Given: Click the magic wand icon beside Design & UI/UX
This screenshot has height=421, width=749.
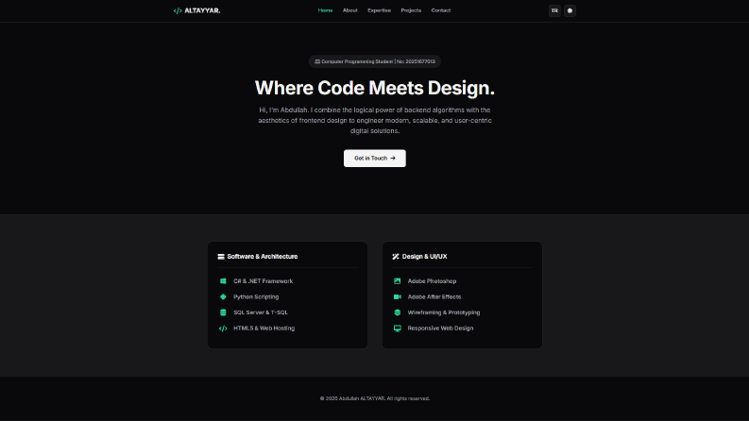Looking at the screenshot, I should 396,257.
